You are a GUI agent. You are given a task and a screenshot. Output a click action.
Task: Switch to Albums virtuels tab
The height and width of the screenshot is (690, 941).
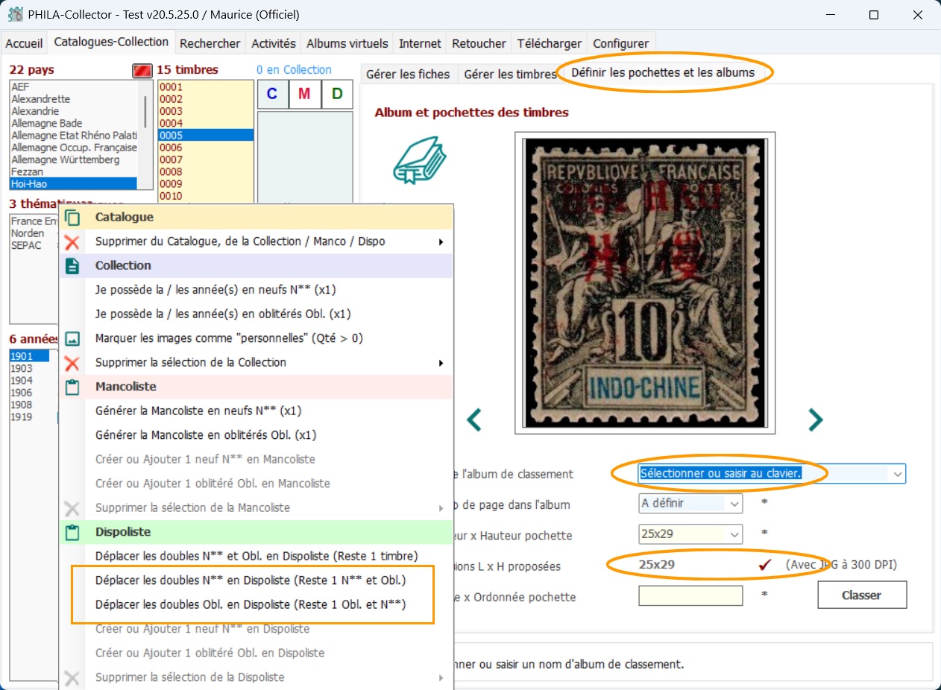click(347, 43)
